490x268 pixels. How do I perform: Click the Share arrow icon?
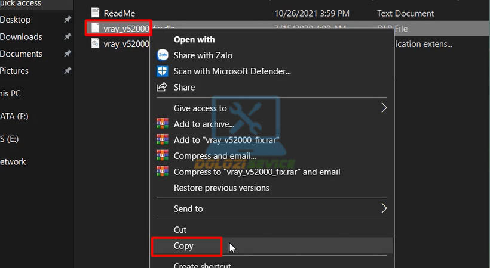162,87
